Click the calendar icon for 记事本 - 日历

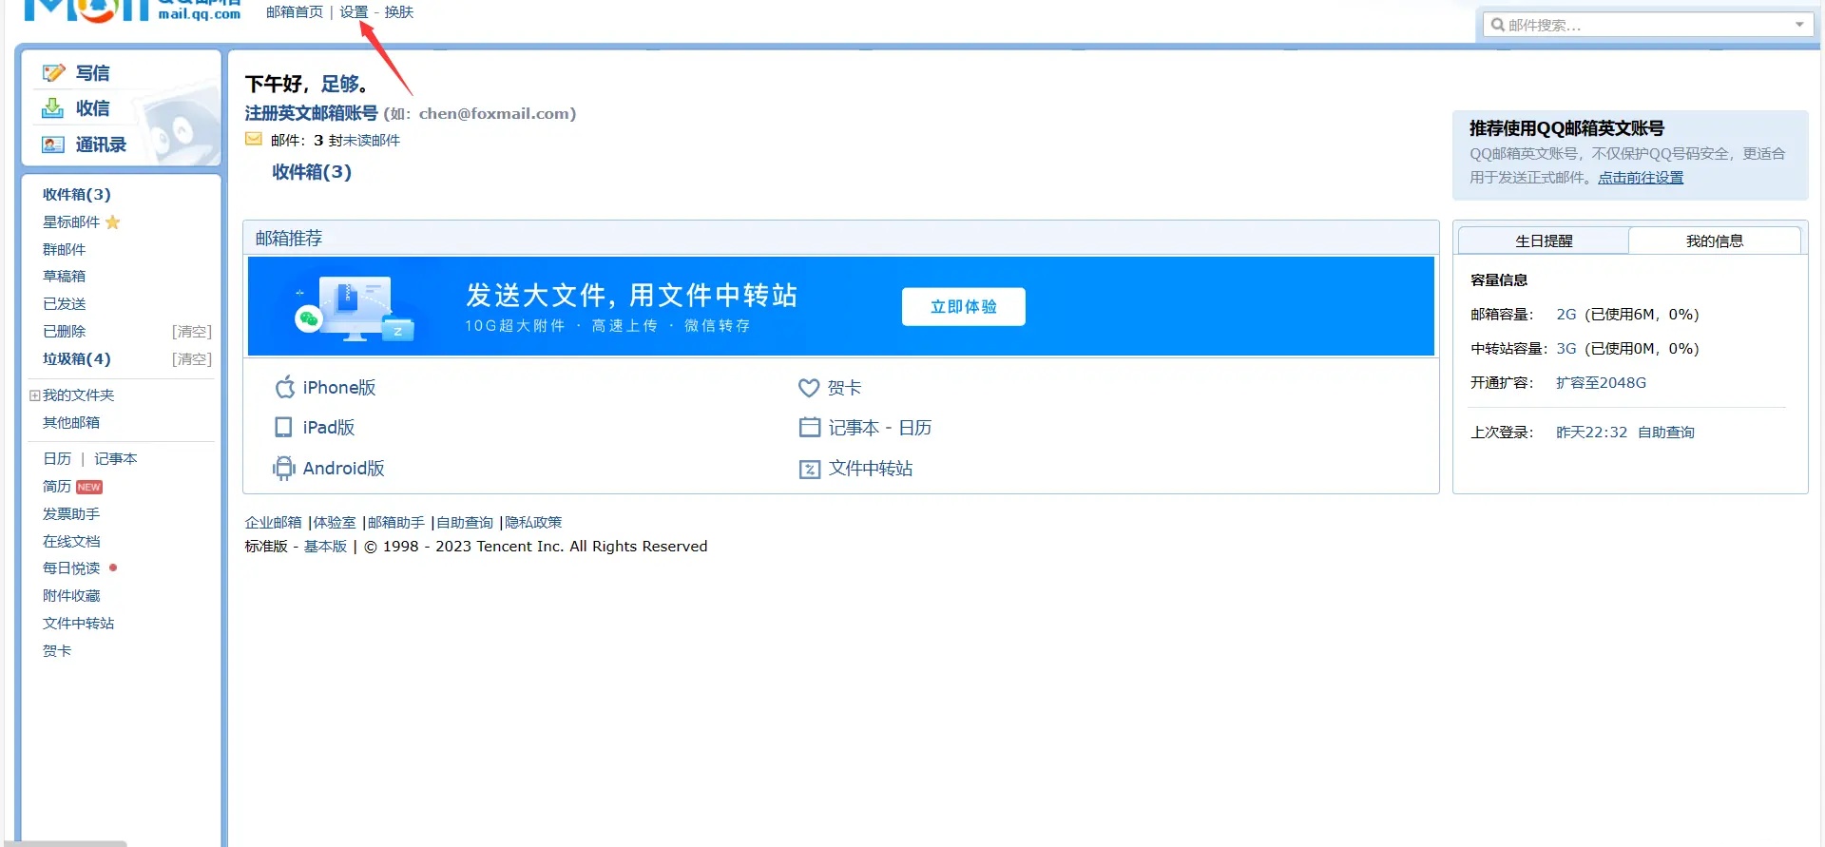tap(810, 428)
